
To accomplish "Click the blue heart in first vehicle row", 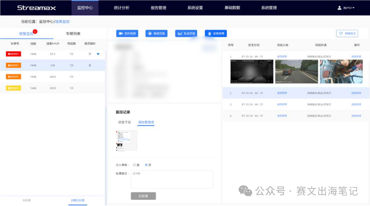I will click(98, 54).
